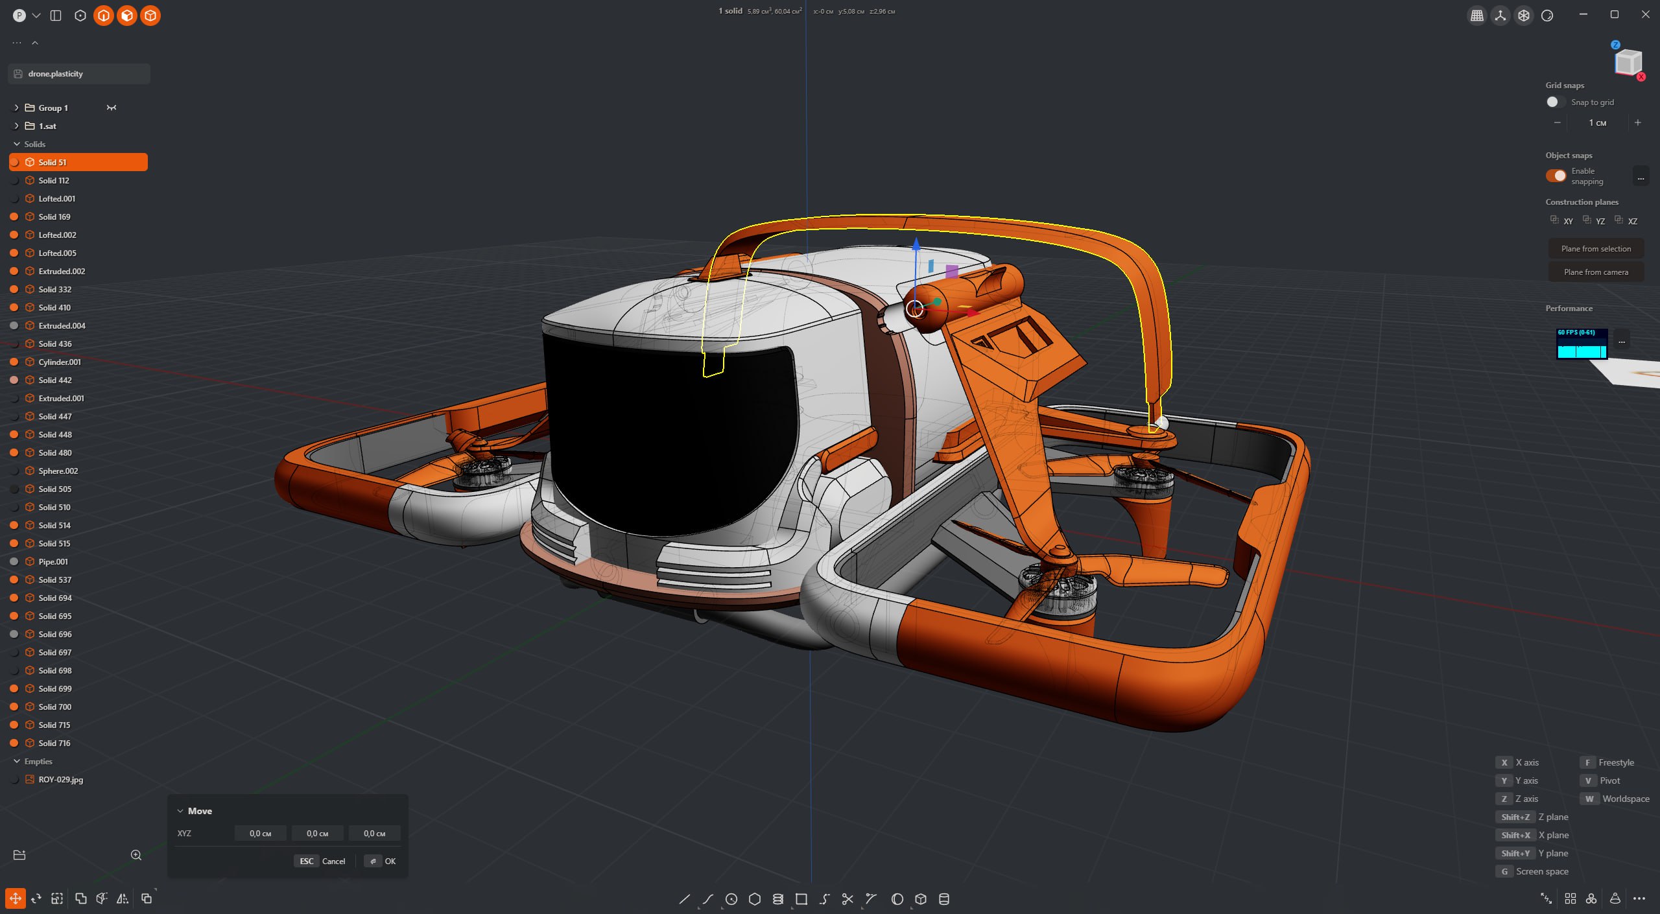Image resolution: width=1660 pixels, height=914 pixels.
Task: Click the orientation view cube
Action: click(x=1628, y=63)
